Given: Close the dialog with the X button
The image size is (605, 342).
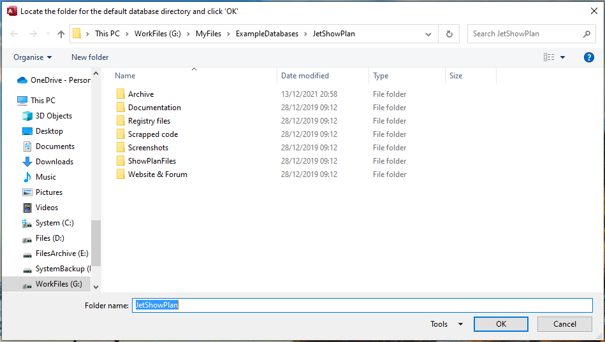Looking at the screenshot, I should pos(594,11).
